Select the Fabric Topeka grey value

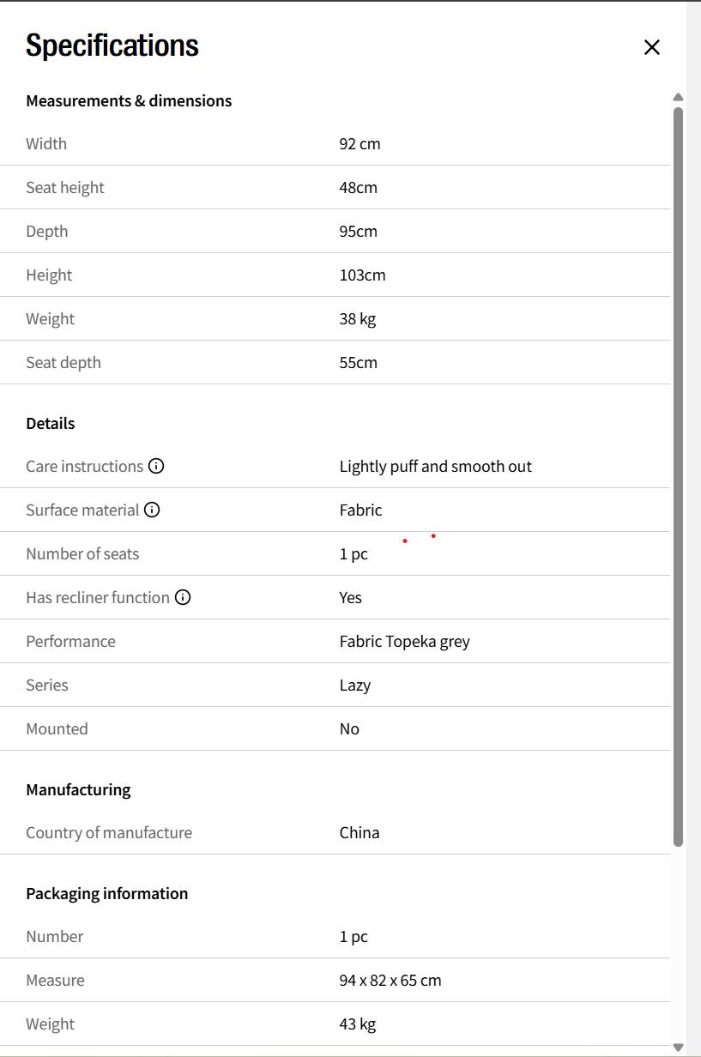point(404,641)
